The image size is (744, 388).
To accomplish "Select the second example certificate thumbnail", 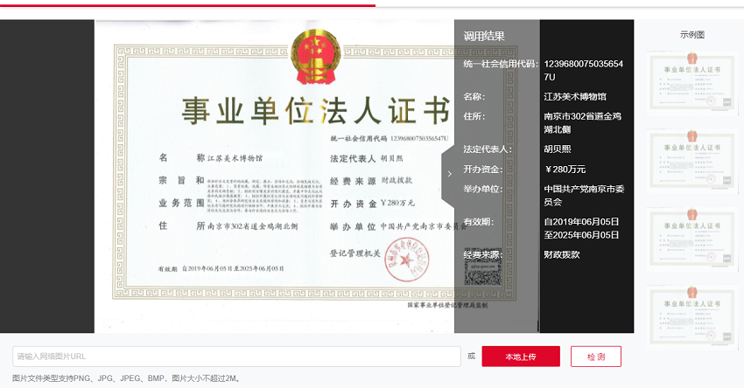I will 692,162.
